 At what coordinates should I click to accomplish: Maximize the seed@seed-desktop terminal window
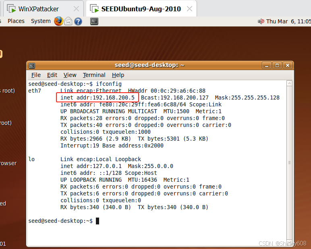[277, 65]
